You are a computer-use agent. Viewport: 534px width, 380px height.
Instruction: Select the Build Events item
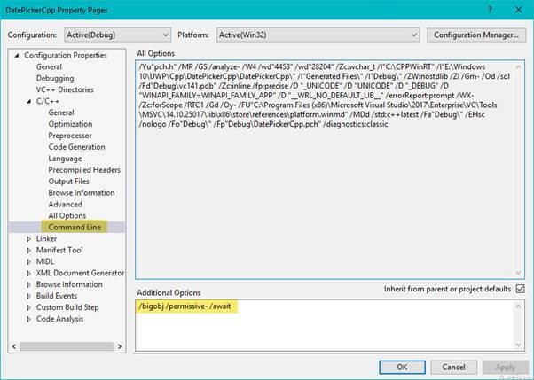click(57, 296)
